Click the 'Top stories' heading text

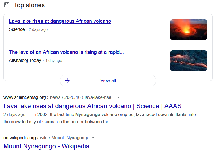pos(29,5)
